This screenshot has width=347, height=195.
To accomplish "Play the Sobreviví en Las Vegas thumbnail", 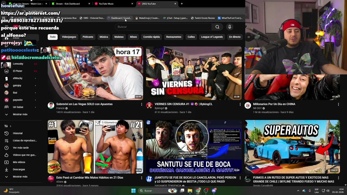I will (x=95, y=73).
